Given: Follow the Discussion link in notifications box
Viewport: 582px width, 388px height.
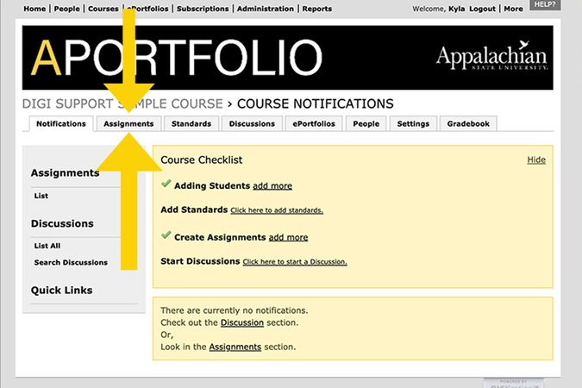Looking at the screenshot, I should tap(242, 322).
